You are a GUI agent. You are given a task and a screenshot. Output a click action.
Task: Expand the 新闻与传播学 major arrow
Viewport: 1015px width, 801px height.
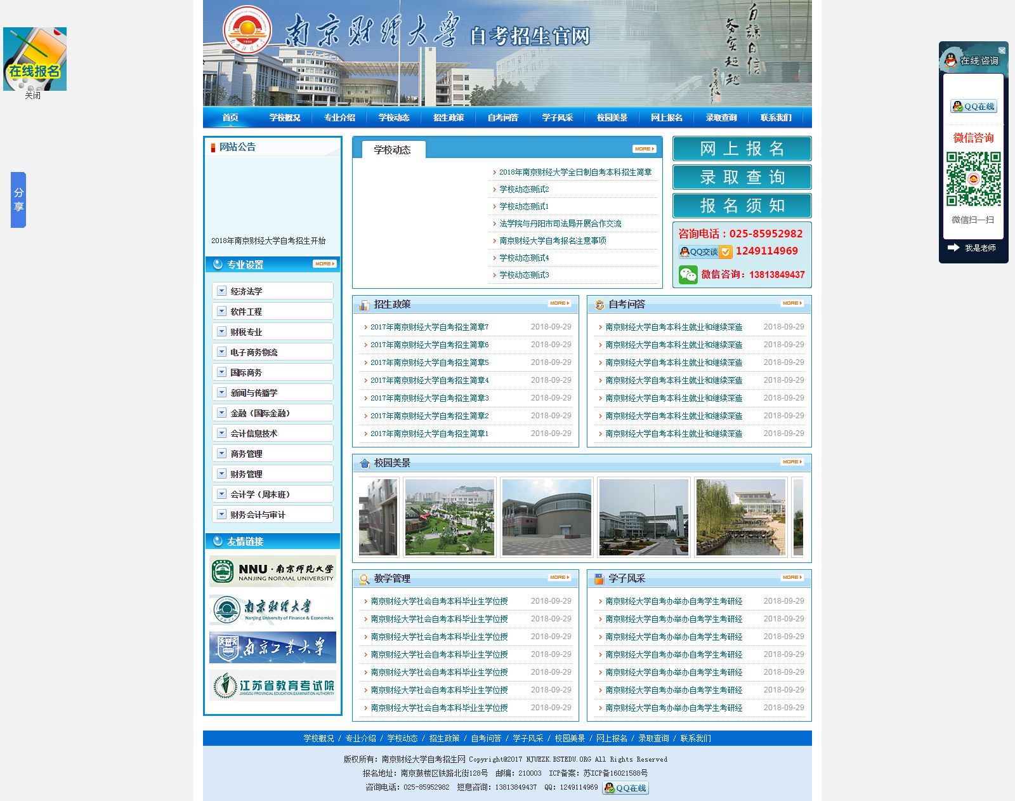(221, 392)
